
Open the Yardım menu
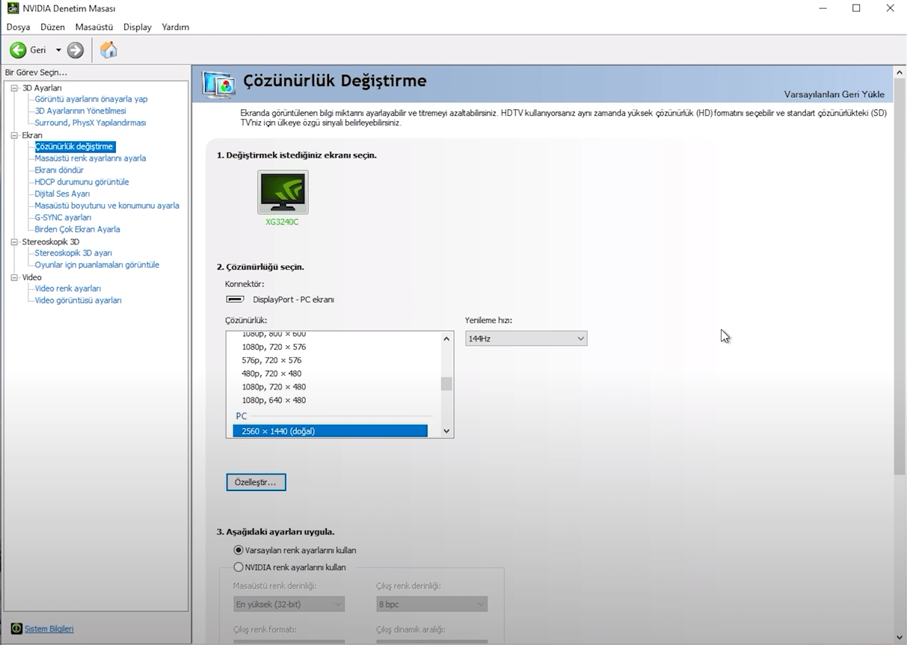point(176,27)
